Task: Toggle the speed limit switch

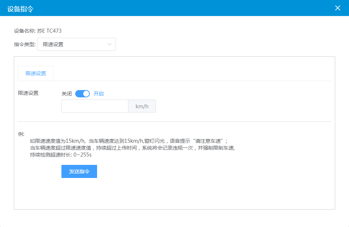Action: click(83, 94)
